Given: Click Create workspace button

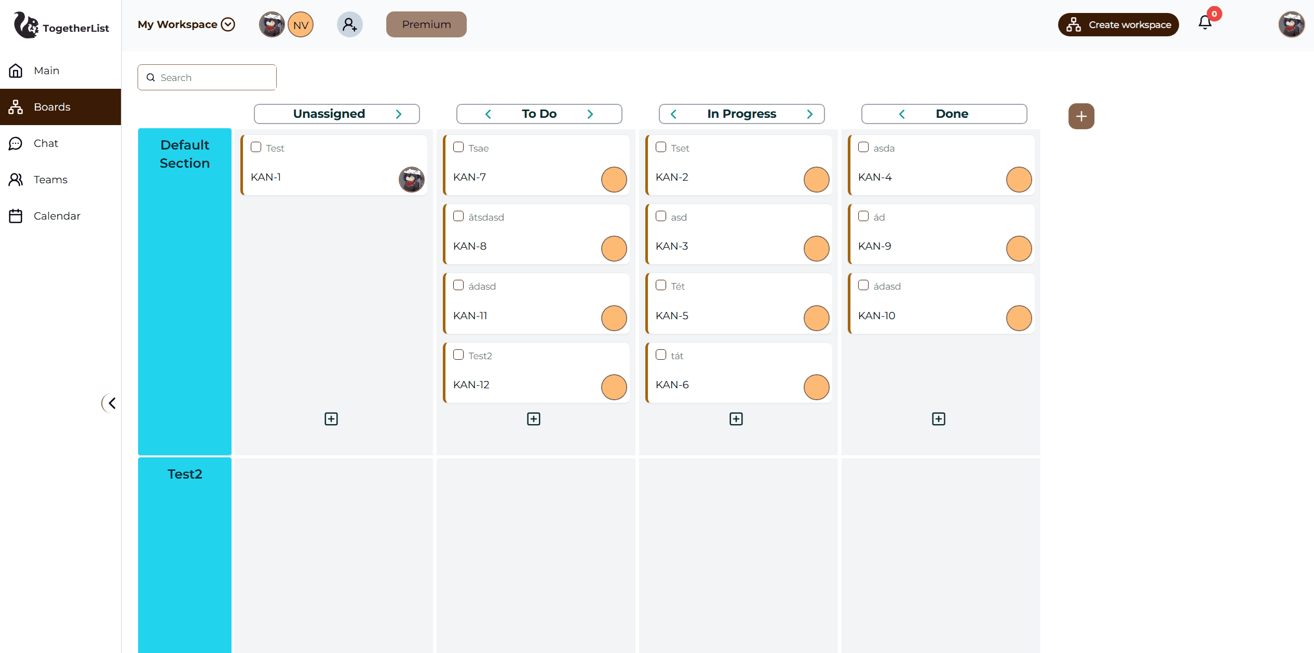Looking at the screenshot, I should (x=1118, y=24).
